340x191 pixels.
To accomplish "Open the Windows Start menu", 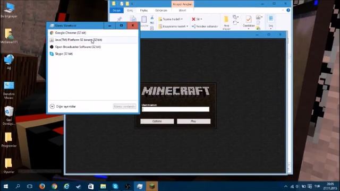I will 6,186.
